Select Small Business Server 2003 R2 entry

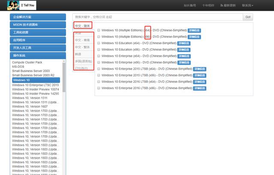pyautogui.click(x=33, y=75)
